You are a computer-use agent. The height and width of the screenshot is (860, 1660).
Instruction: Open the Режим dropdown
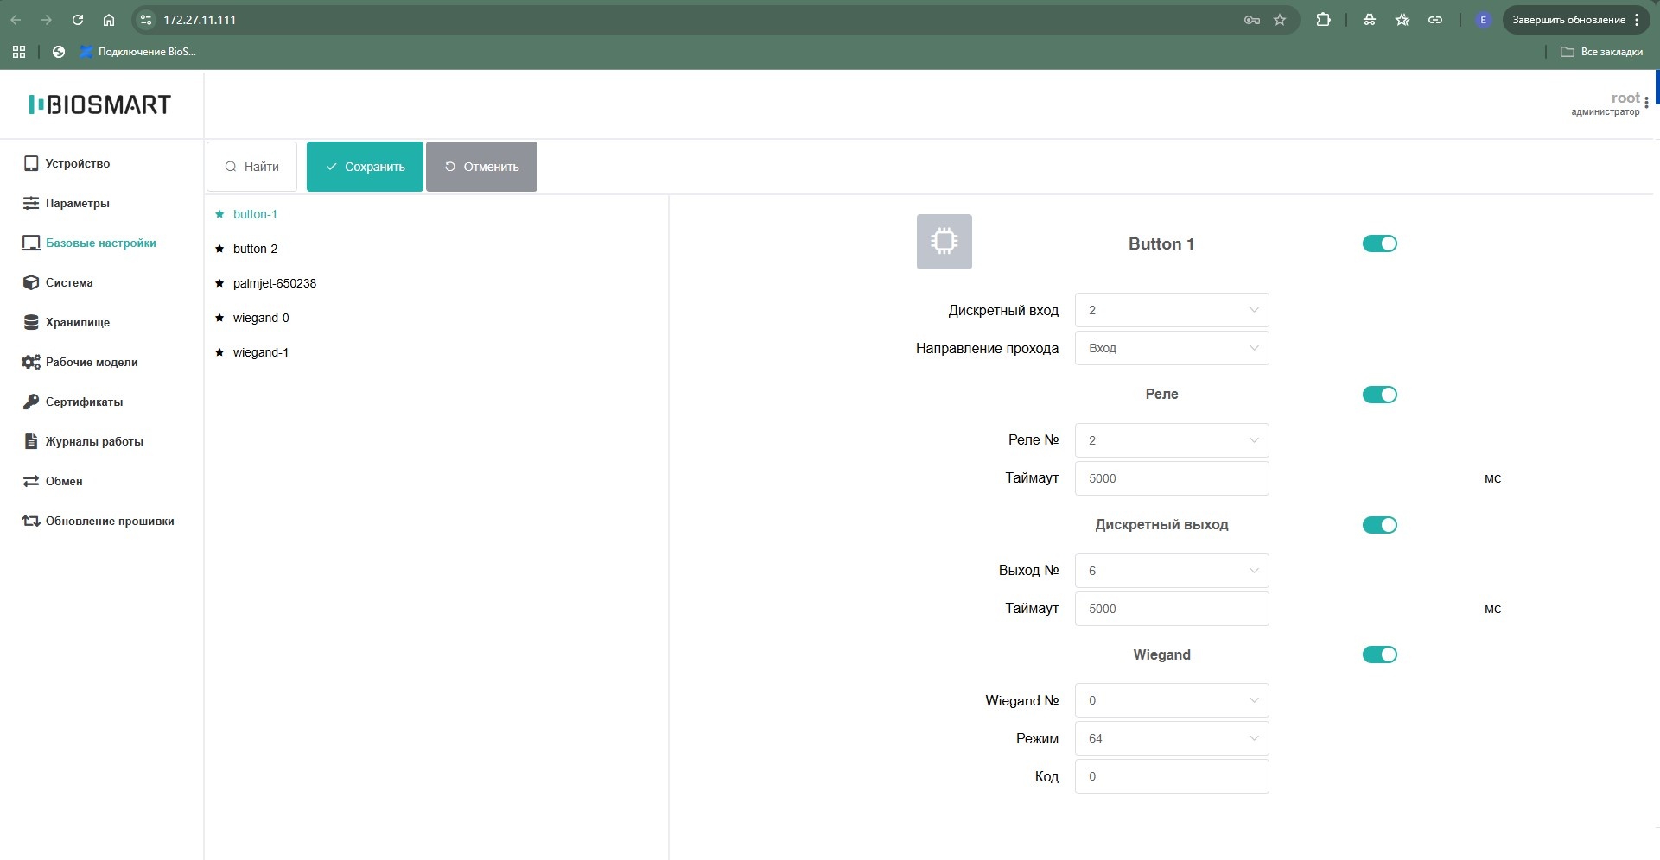tap(1172, 738)
